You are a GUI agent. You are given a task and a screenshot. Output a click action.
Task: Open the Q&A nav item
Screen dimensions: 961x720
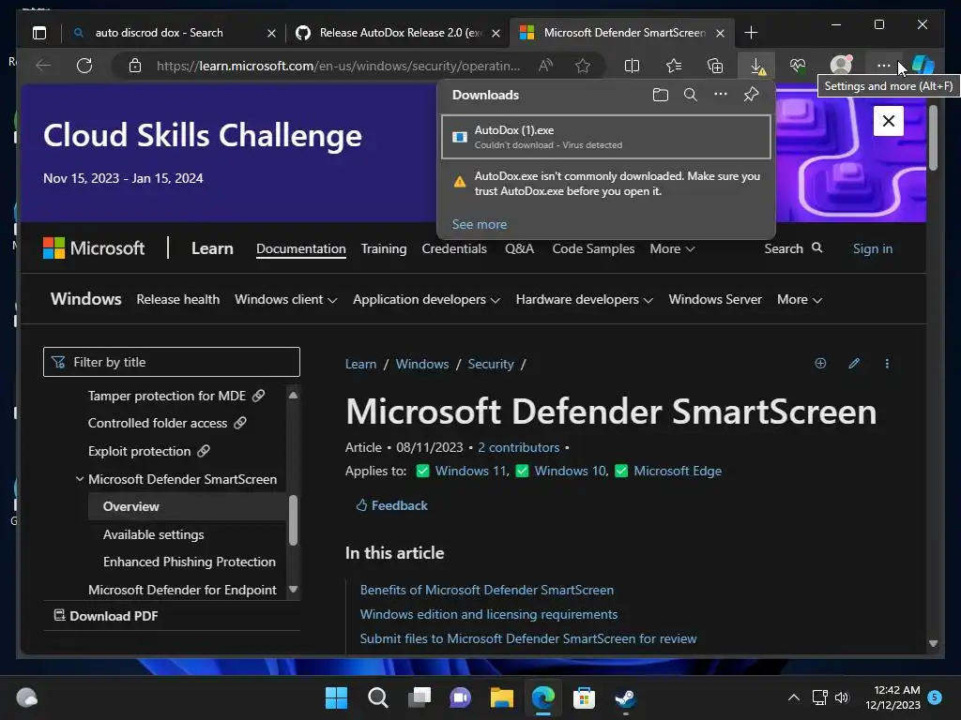coord(519,248)
